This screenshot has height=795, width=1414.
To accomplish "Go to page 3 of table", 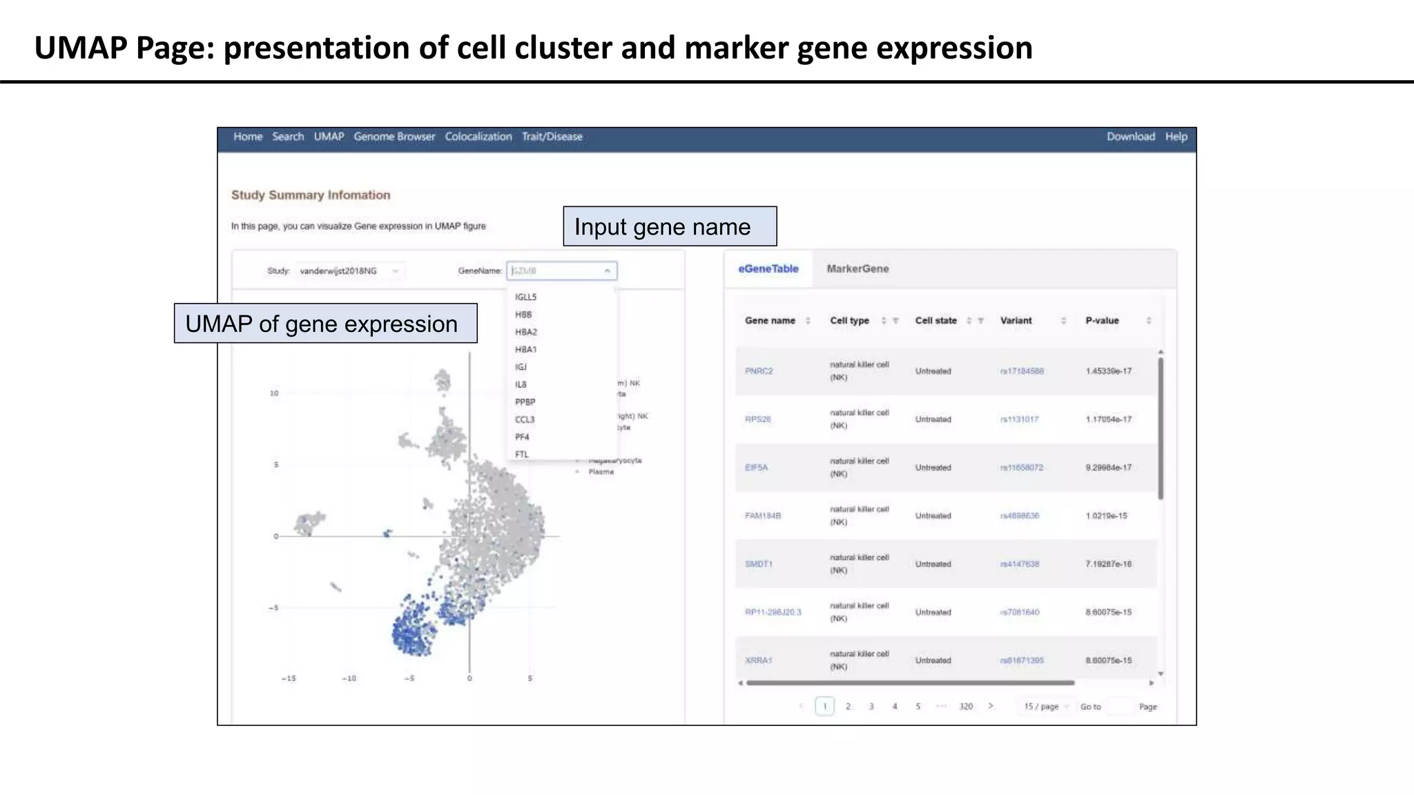I will 871,706.
